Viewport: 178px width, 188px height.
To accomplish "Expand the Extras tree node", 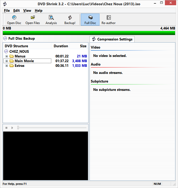I will click(x=7, y=66).
